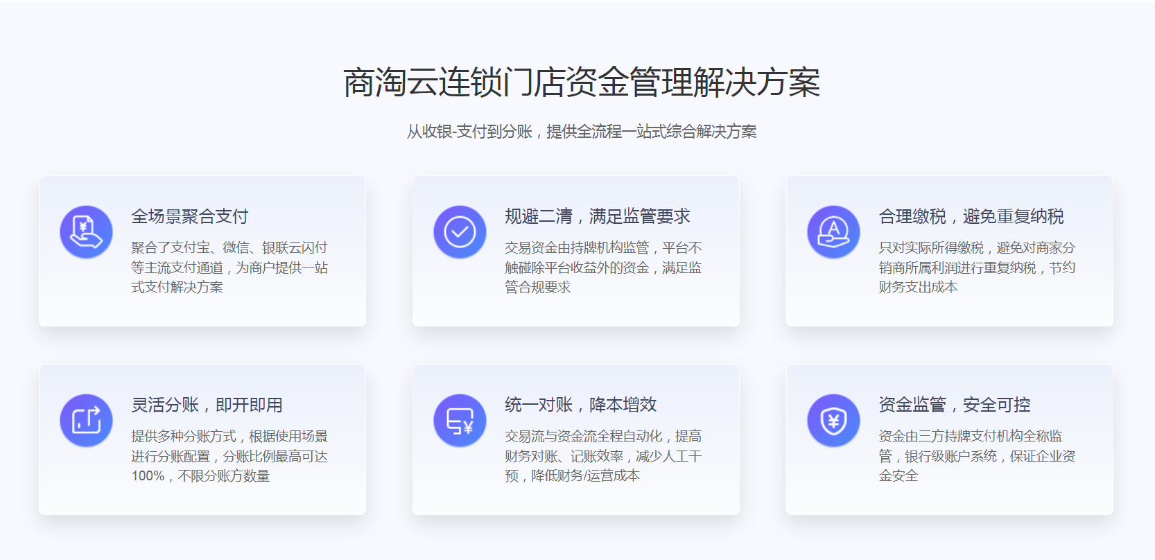
Task: Open the 全场景聚合支付 card title
Action: (189, 217)
